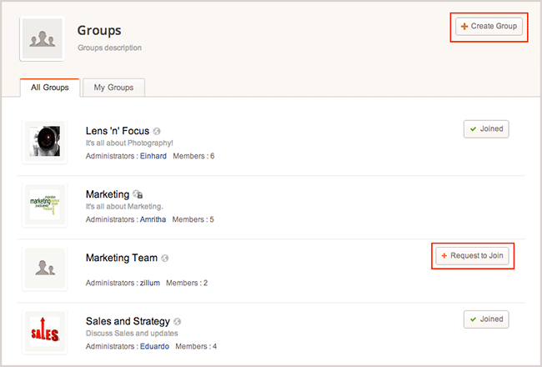Image resolution: width=542 pixels, height=367 pixels.
Task: Toggle the Joined button for Sales and Strategy
Action: click(x=486, y=319)
